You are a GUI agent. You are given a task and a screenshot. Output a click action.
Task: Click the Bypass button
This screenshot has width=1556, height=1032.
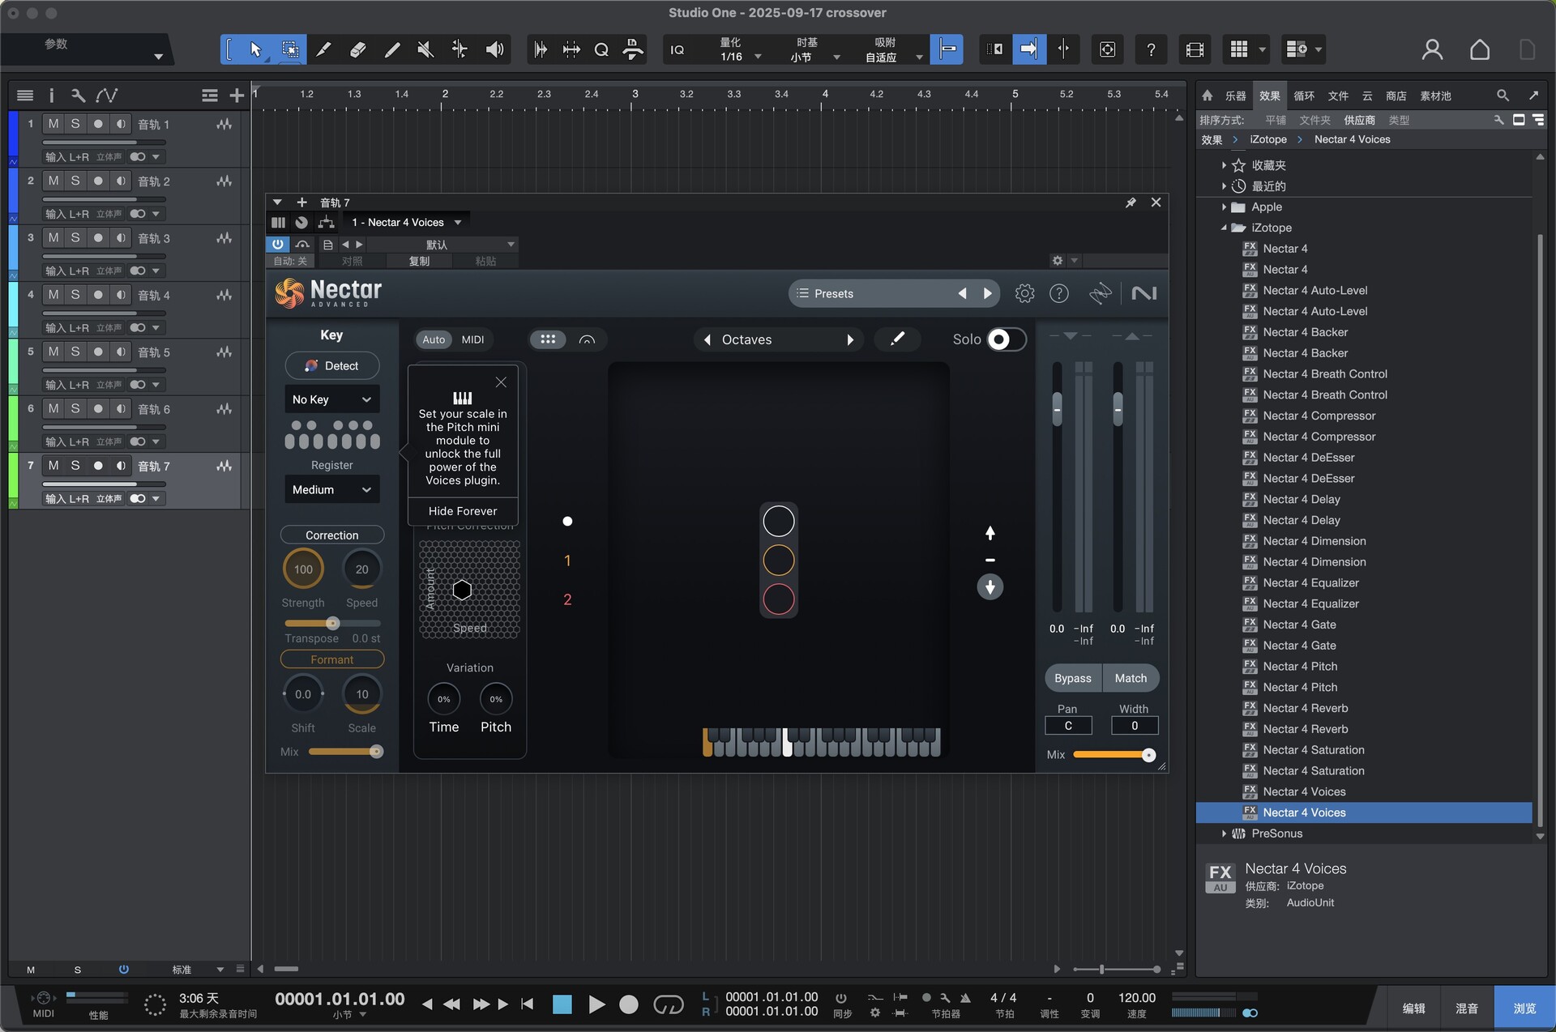tap(1073, 678)
